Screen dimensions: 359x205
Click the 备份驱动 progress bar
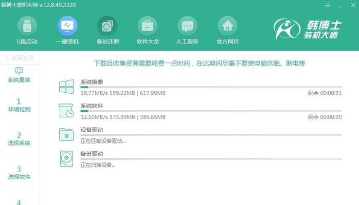(x=211, y=159)
